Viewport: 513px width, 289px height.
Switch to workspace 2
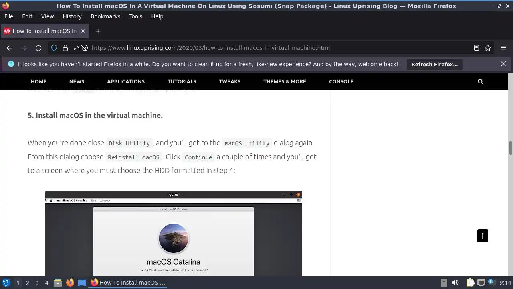[27, 283]
